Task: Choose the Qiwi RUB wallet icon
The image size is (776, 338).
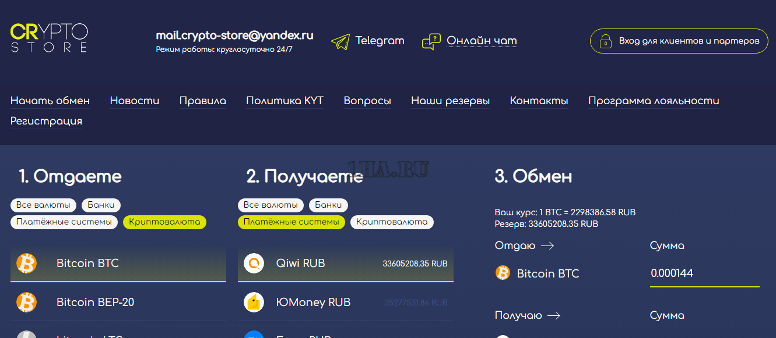Action: click(254, 264)
